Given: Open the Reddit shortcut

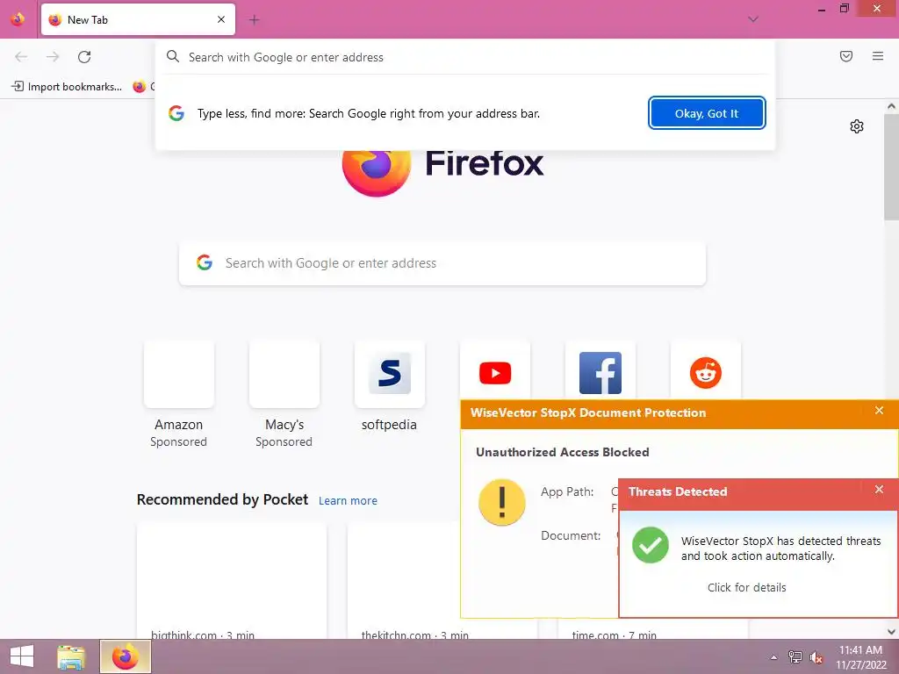Looking at the screenshot, I should [706, 373].
